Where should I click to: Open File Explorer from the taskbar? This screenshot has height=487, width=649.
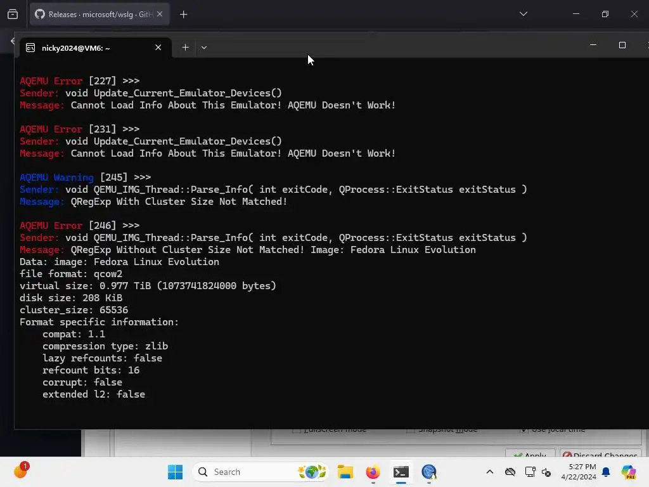(x=345, y=472)
